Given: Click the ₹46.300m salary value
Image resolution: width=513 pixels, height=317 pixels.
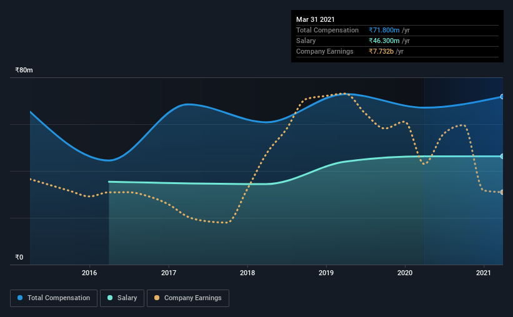Looking at the screenshot, I should [384, 41].
